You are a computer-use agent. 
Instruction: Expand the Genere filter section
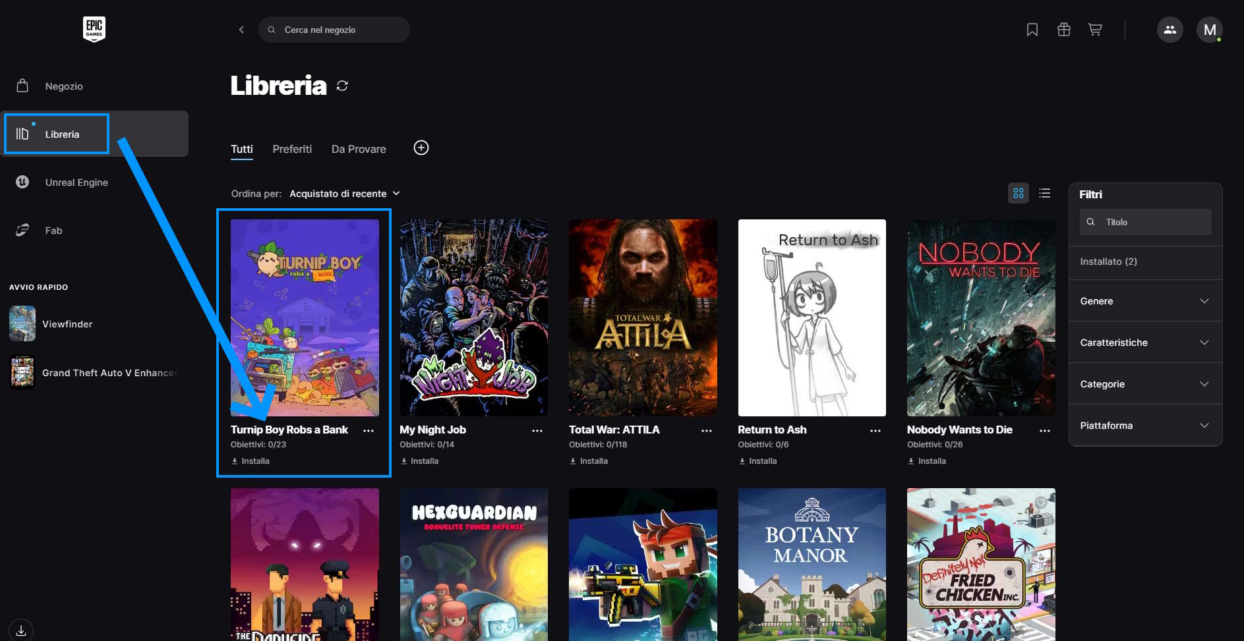click(1144, 301)
